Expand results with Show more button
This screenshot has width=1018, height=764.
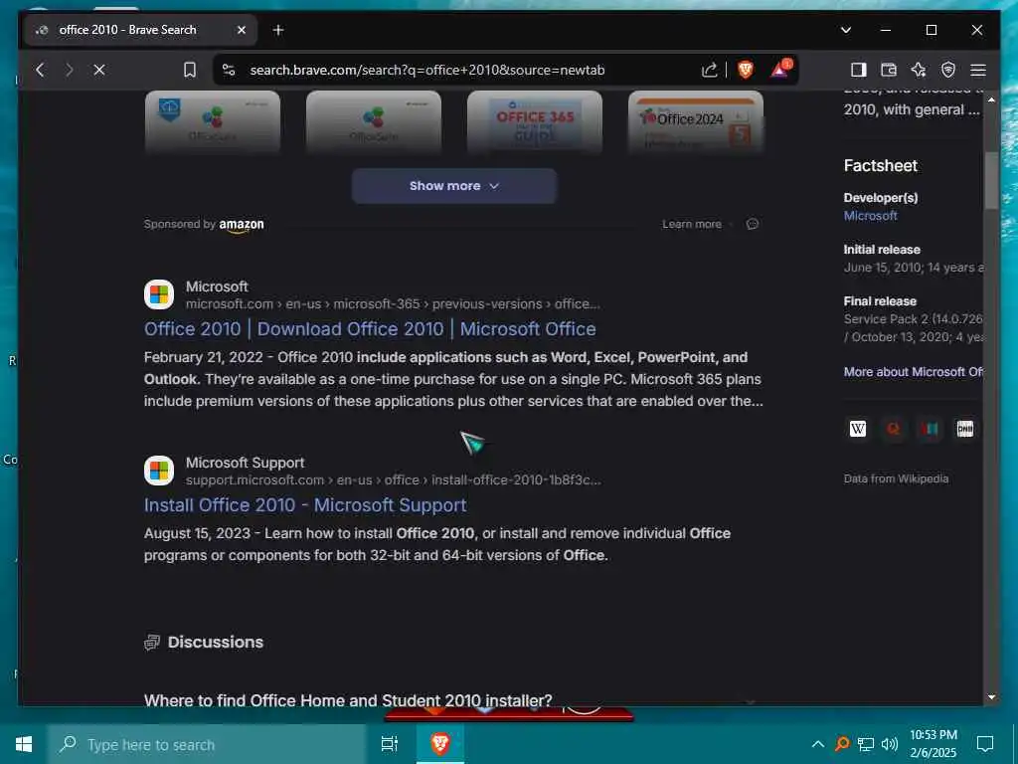point(453,186)
